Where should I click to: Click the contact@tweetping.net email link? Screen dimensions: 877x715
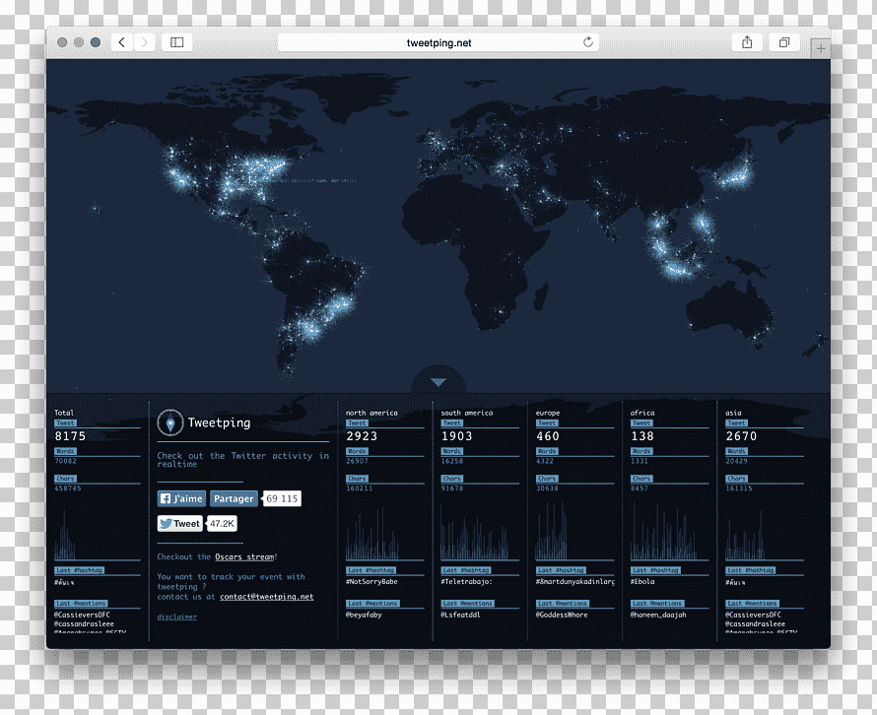tap(267, 597)
